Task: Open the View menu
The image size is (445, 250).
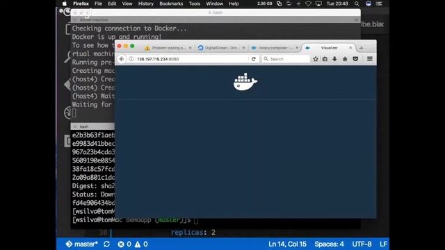Action: 127,3
